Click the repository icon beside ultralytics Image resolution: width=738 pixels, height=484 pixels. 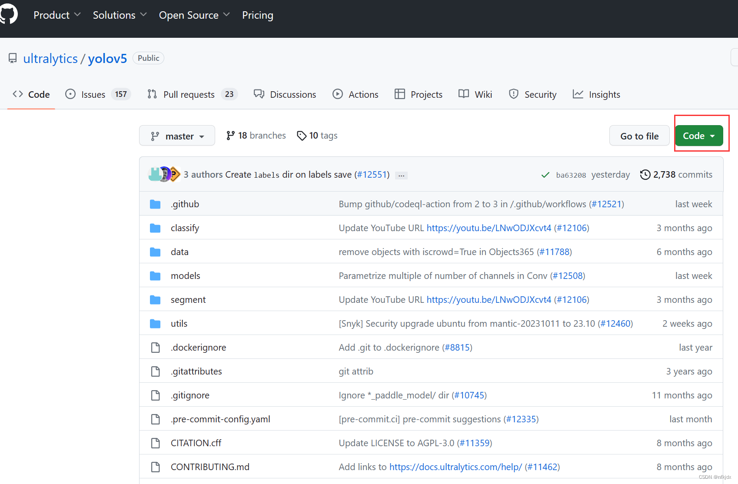(x=13, y=58)
